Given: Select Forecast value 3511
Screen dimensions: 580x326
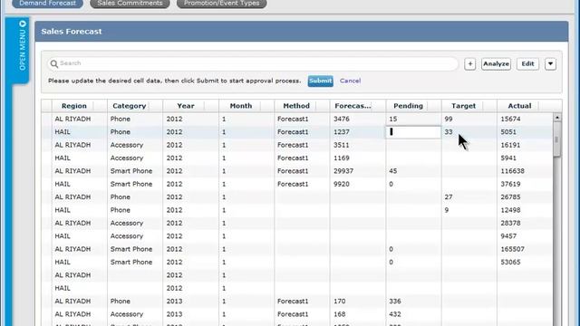Looking at the screenshot, I should tap(341, 145).
